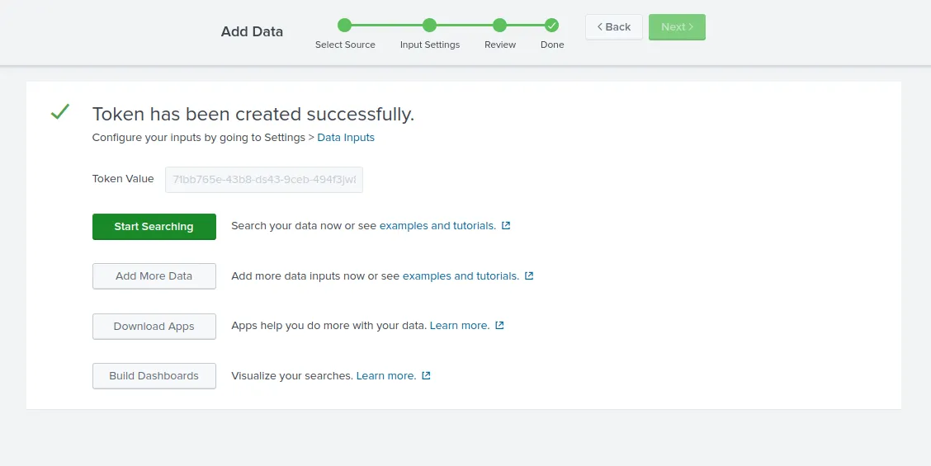Screen dimensions: 931x466
Task: Click external link icon on Add More Data row
Action: point(529,275)
